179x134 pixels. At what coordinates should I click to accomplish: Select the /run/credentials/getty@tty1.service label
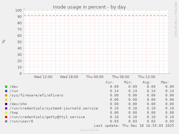pyautogui.click(x=47, y=117)
